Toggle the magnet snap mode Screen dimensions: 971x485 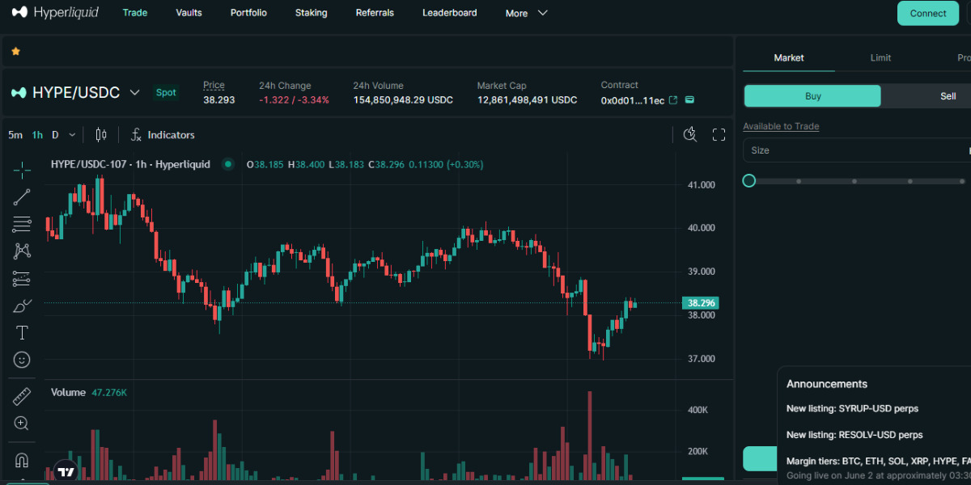pos(22,460)
